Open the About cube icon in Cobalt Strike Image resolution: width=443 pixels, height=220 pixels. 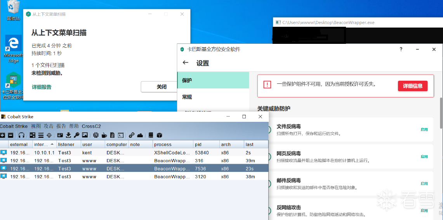pyautogui.click(x=159, y=135)
